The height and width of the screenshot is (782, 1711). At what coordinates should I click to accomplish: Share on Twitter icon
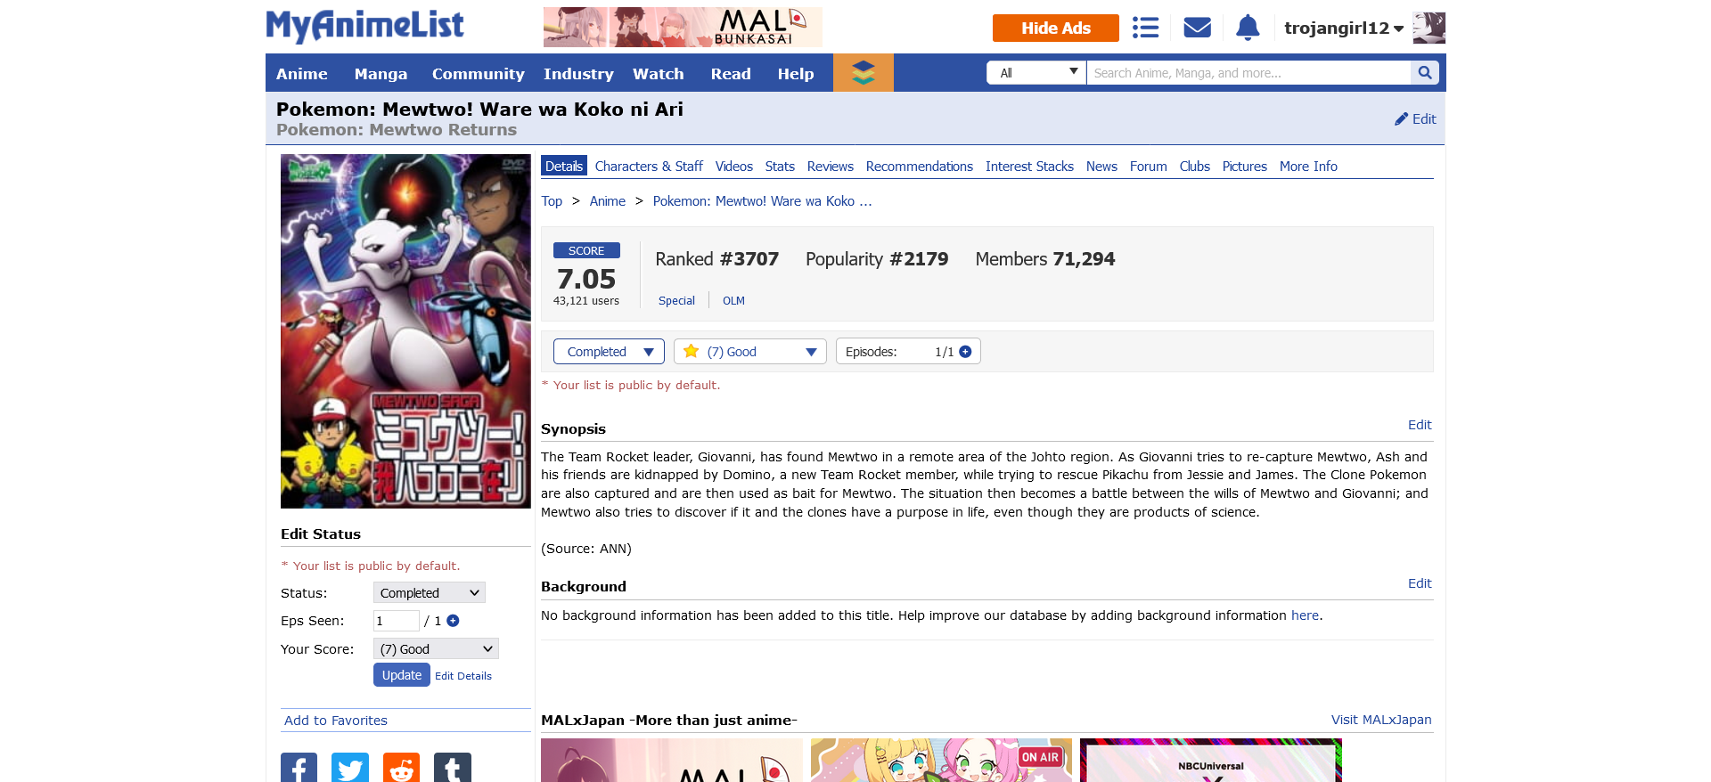click(x=350, y=768)
